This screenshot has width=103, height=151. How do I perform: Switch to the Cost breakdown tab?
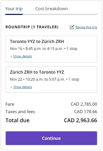coord(51,9)
